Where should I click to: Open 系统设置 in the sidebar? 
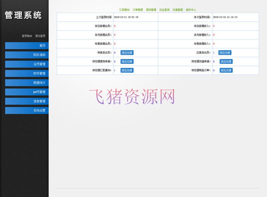pyautogui.click(x=27, y=110)
